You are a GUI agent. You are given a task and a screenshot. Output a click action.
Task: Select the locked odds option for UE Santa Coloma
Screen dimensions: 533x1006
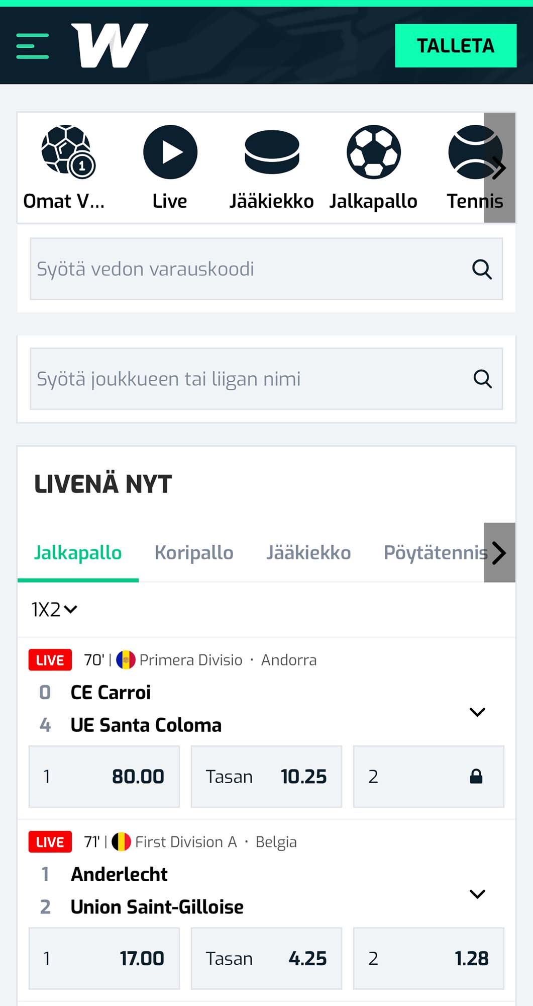tap(429, 777)
